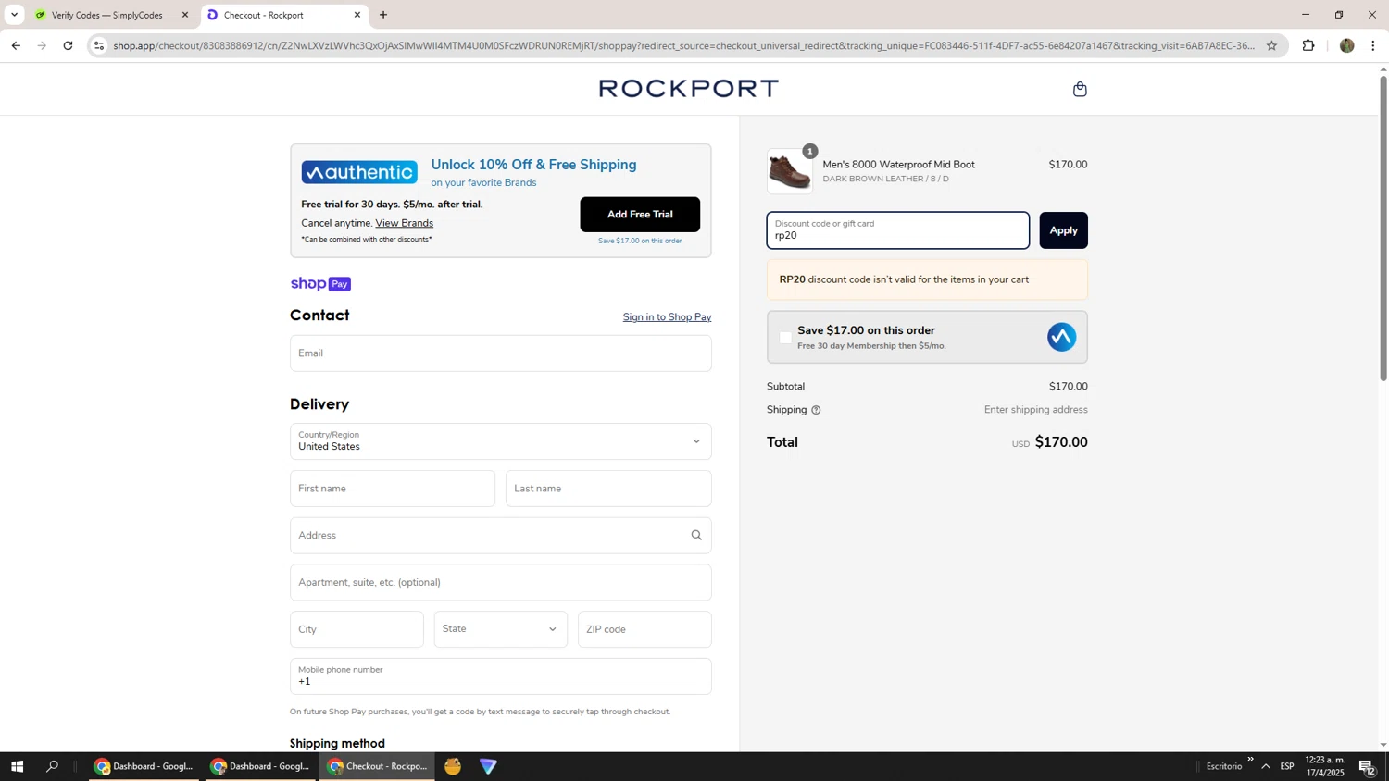The height and width of the screenshot is (781, 1389).
Task: Reload the page with refresh icon
Action: click(x=68, y=45)
